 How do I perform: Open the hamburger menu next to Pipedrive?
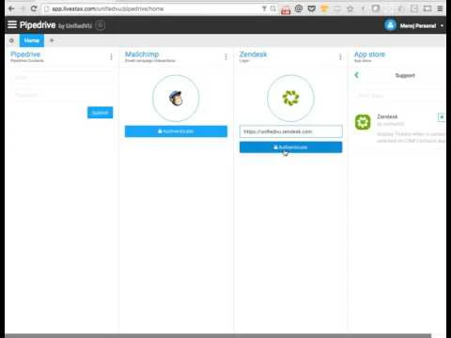pyautogui.click(x=12, y=24)
